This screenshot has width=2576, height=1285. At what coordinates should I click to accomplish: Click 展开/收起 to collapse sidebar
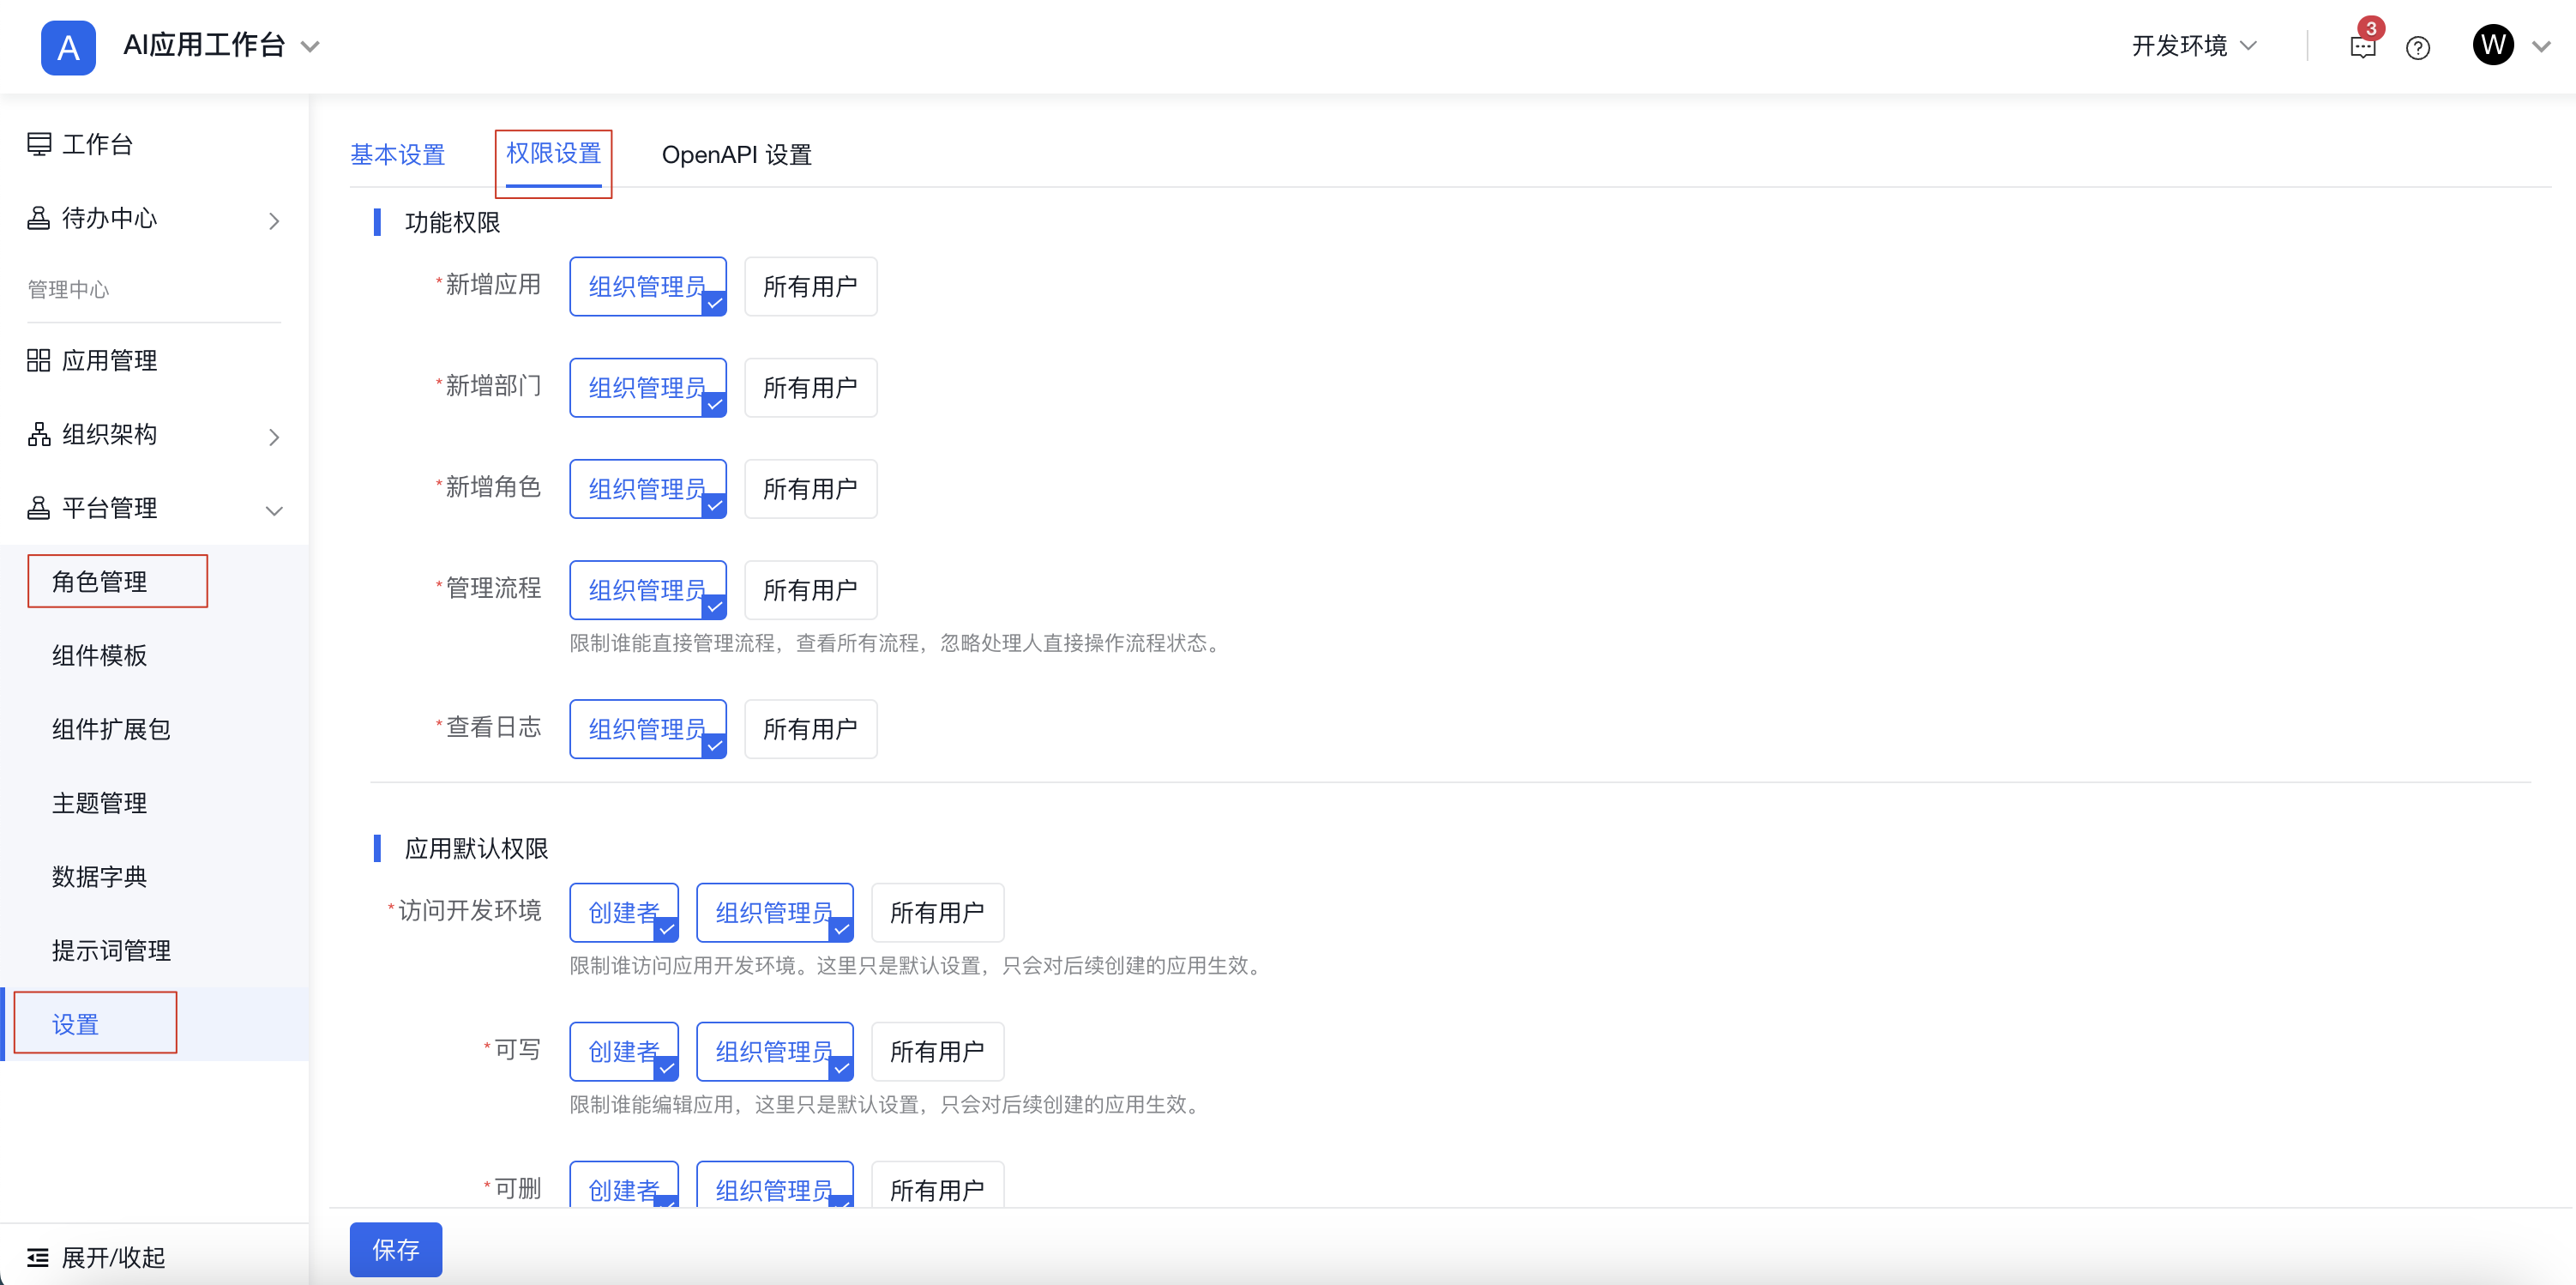point(113,1257)
